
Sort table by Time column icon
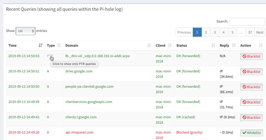[x=40, y=45]
